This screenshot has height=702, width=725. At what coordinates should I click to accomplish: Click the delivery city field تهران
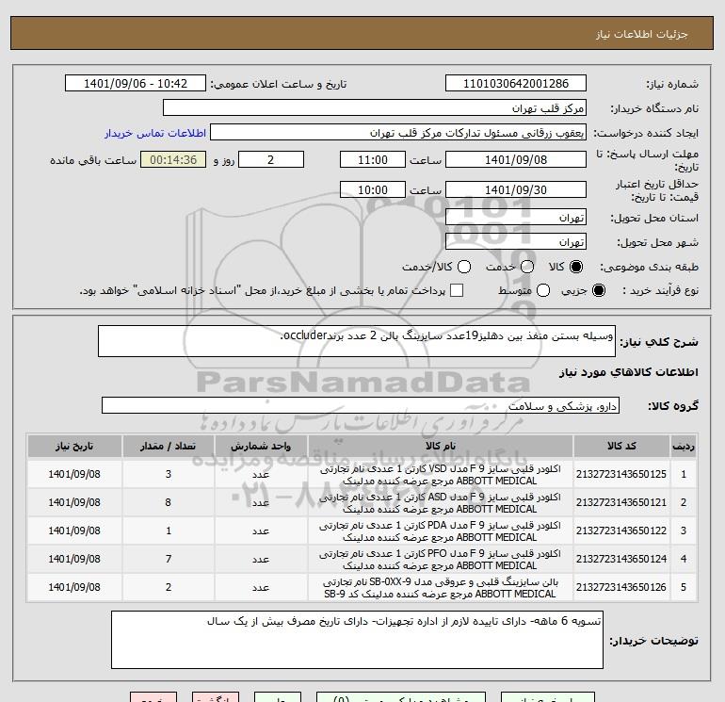(x=516, y=242)
